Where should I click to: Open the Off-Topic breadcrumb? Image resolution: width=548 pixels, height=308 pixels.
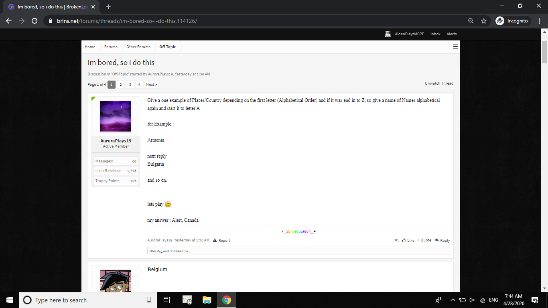(168, 47)
